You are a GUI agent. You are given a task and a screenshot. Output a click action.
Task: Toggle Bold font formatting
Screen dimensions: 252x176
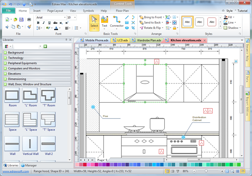point(38,23)
